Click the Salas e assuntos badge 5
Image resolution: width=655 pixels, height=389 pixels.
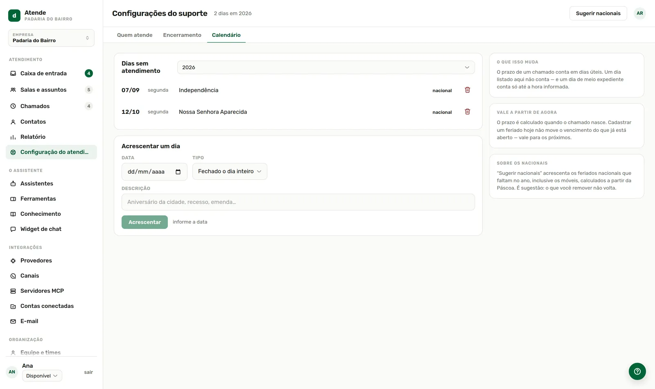tap(89, 90)
